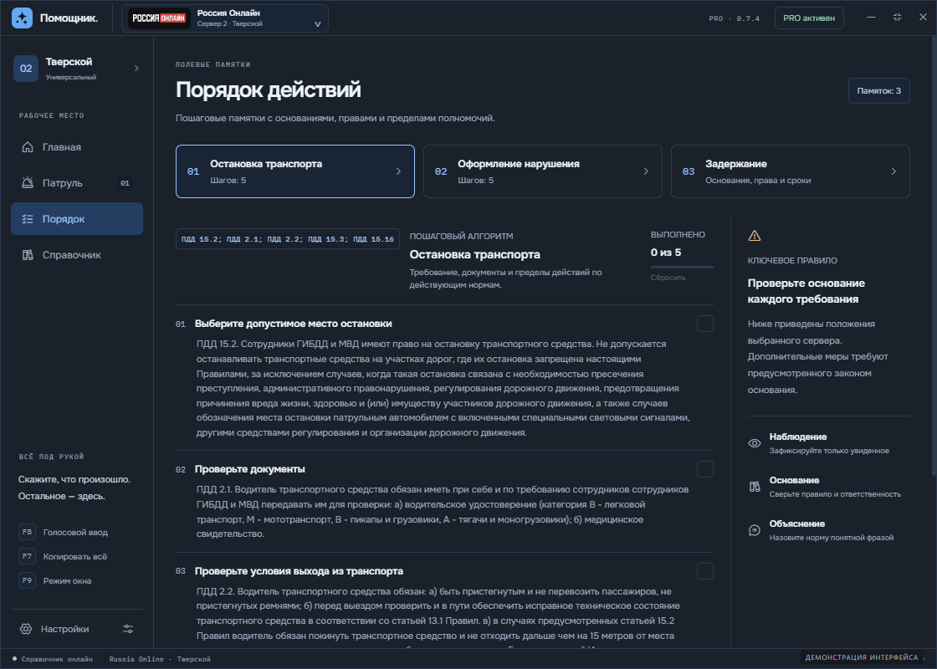Click the 0 из 5 progress bar
937x669 pixels.
tap(682, 267)
